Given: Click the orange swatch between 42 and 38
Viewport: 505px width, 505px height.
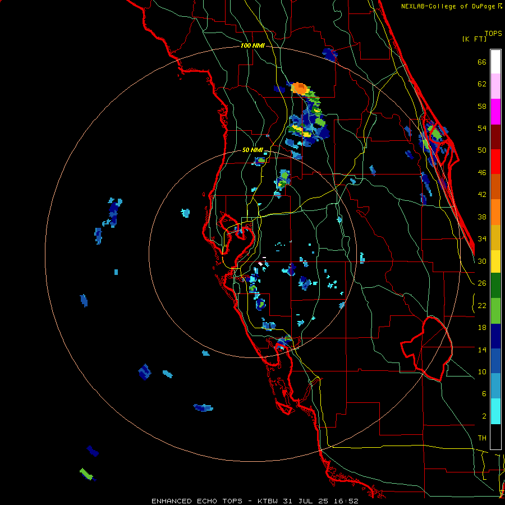Looking at the screenshot, I should coord(495,212).
